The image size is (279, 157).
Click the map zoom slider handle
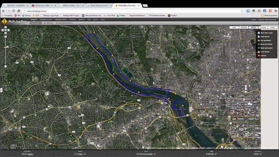click(x=5, y=47)
